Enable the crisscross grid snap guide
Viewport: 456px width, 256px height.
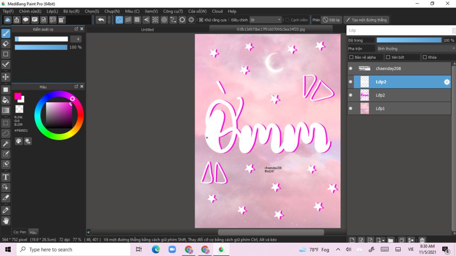click(137, 20)
